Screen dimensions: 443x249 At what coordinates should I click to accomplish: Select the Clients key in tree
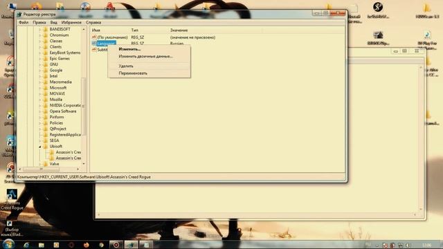pos(55,47)
